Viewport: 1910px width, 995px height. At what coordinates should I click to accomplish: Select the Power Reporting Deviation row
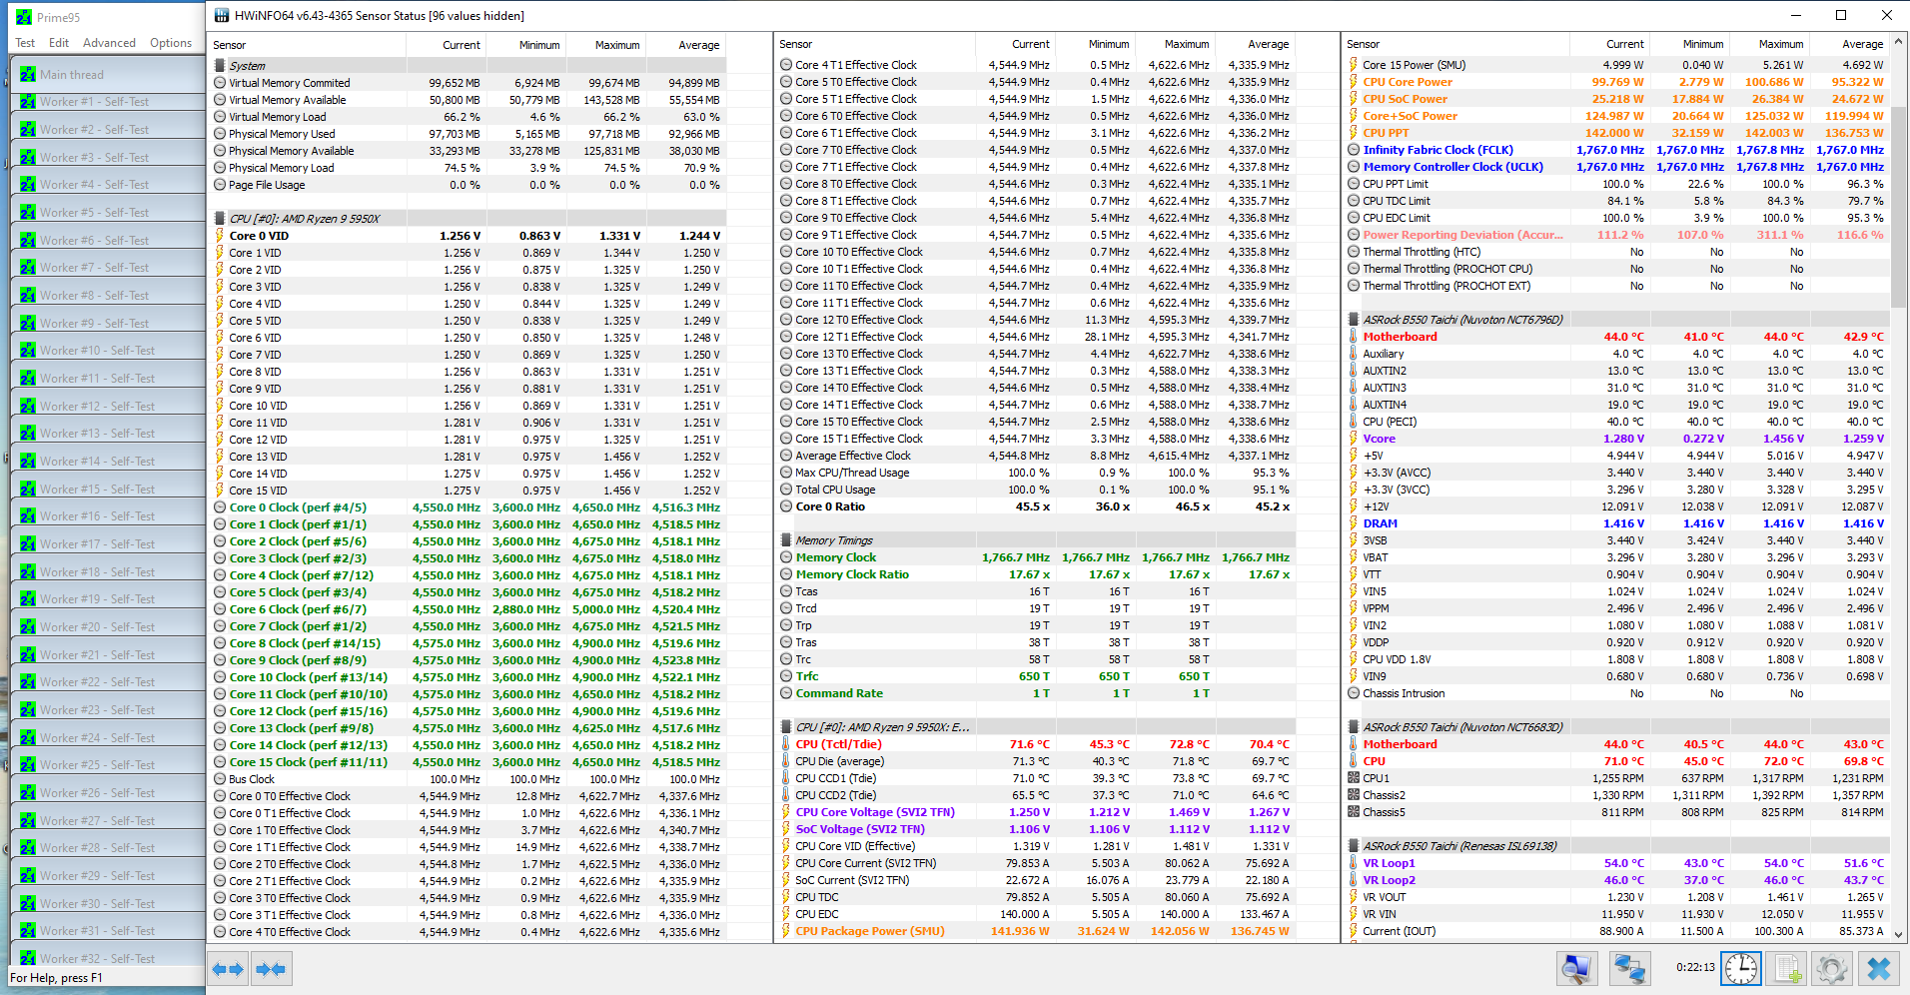pyautogui.click(x=1616, y=235)
